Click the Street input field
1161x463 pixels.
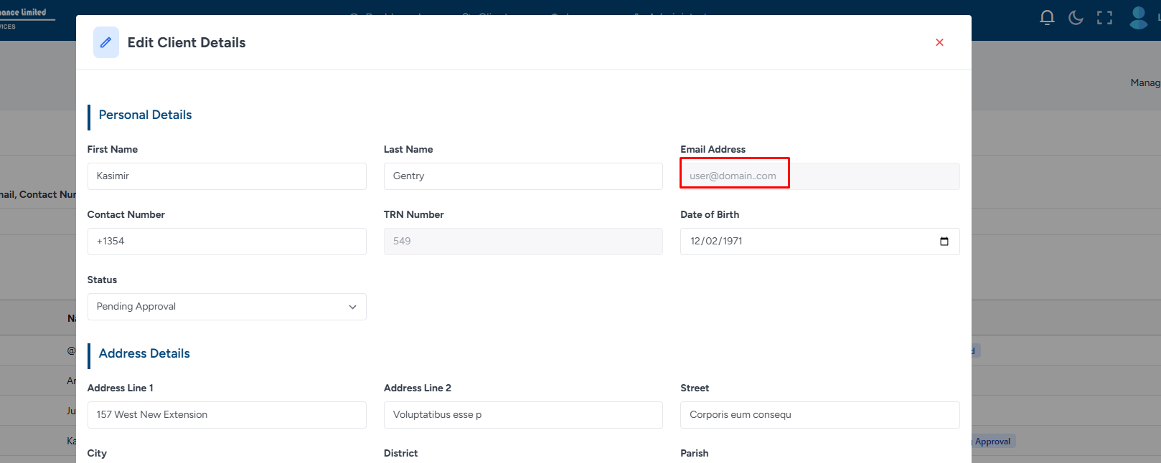[x=819, y=415]
